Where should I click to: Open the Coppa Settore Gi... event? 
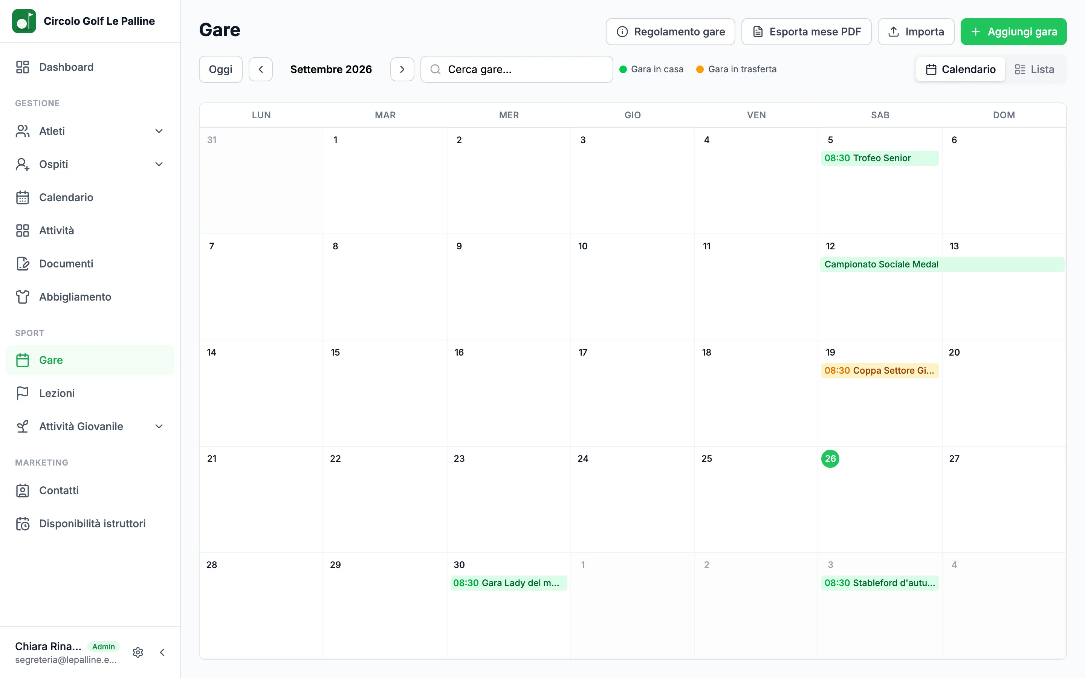(880, 371)
